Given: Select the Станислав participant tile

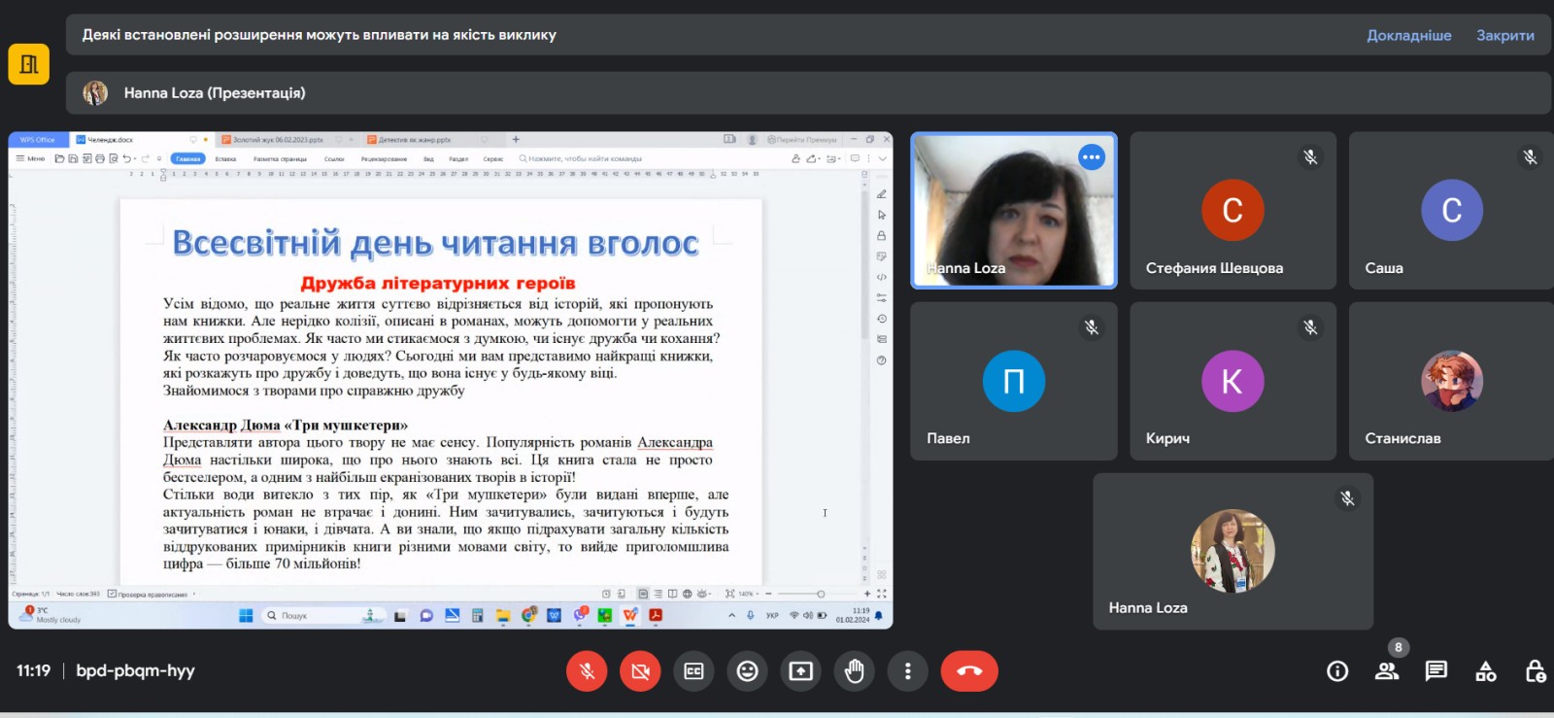Looking at the screenshot, I should [1451, 381].
